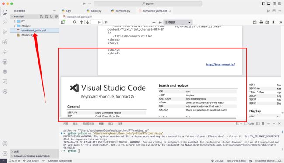
Task: Select combined_pdfs.pdf in explorer
Action: pyautogui.click(x=35, y=31)
